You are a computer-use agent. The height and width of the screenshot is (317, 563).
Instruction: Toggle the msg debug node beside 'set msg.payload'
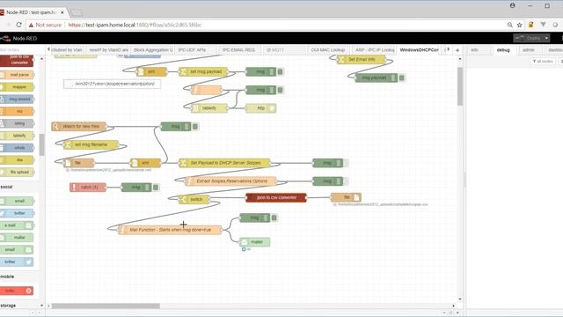(x=281, y=72)
